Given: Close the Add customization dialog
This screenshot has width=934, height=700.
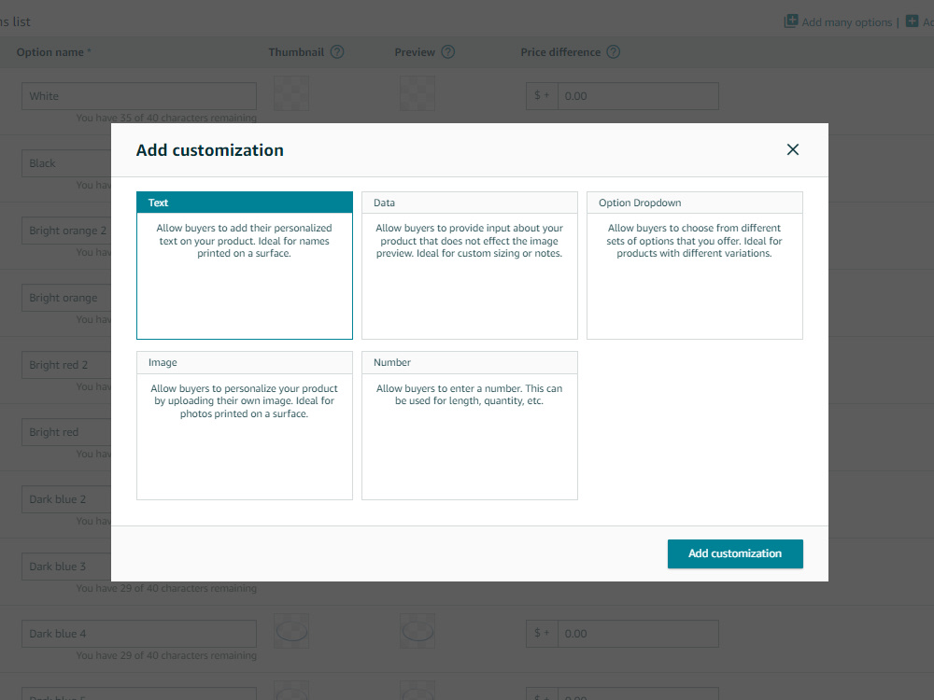Looking at the screenshot, I should [792, 149].
